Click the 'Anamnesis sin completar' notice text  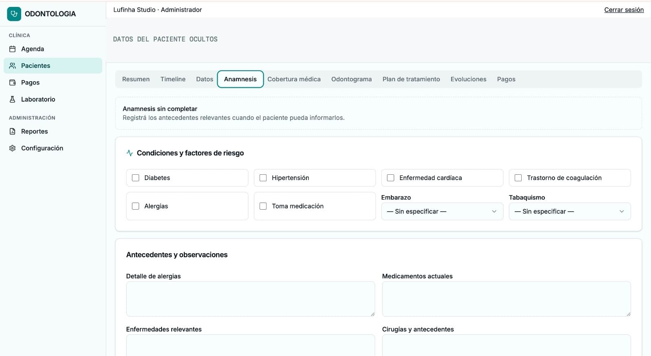click(160, 109)
